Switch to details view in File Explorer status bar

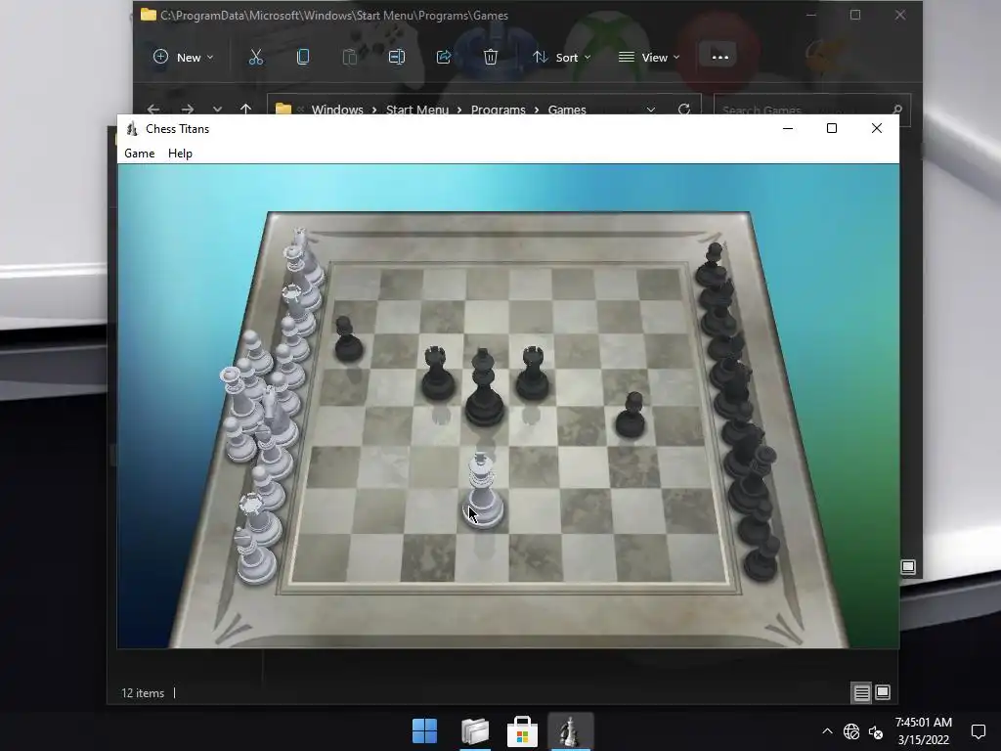pos(862,693)
